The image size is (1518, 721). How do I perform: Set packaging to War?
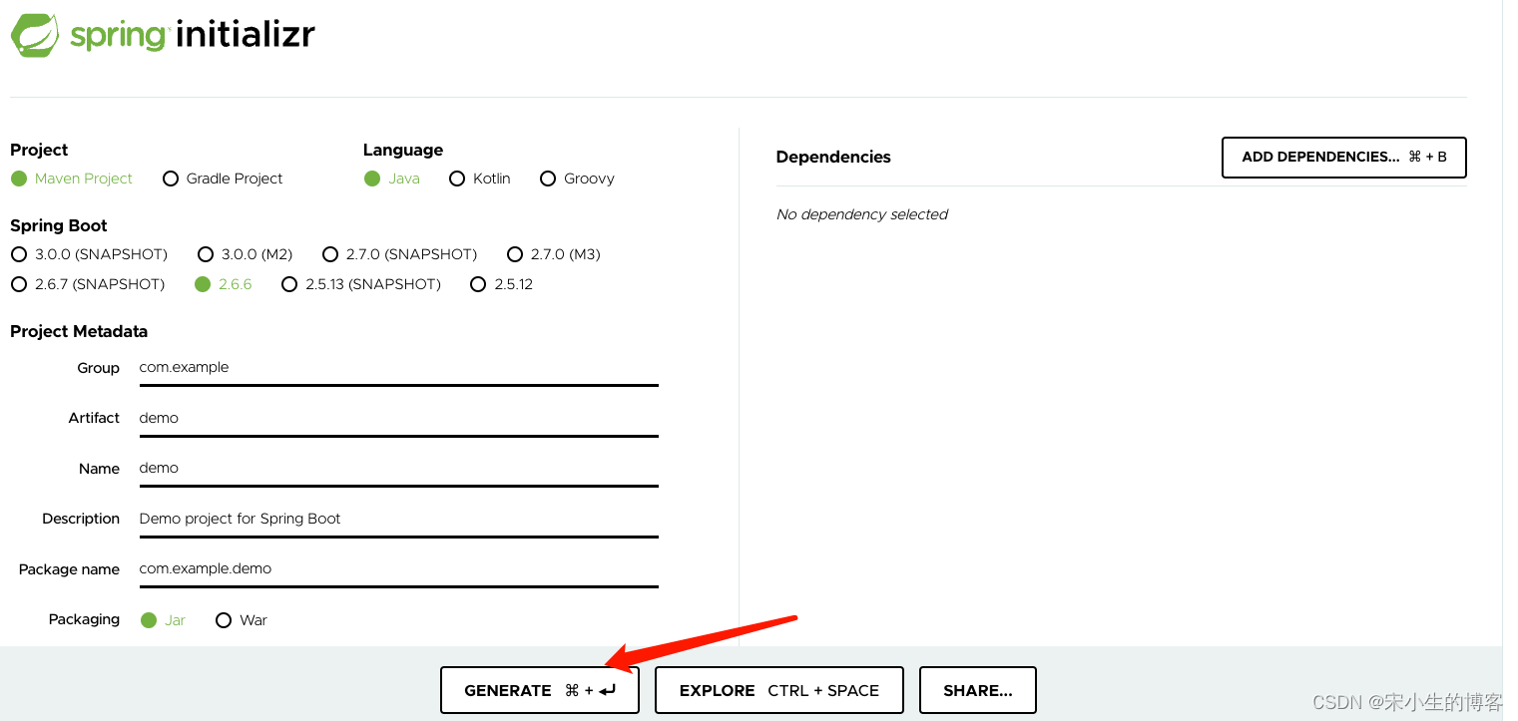[241, 620]
